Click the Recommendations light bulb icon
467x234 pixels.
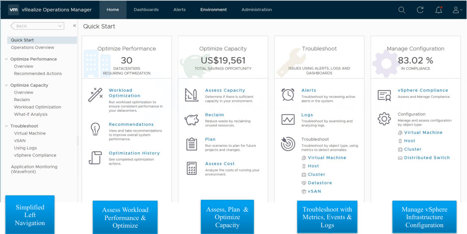tap(95, 129)
